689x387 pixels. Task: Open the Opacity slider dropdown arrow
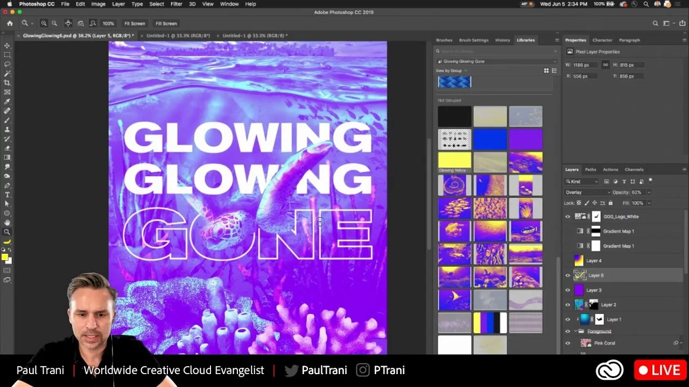tap(649, 192)
